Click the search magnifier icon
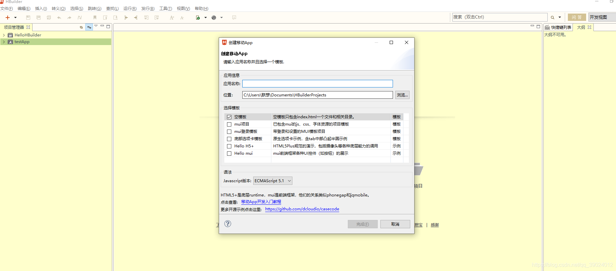This screenshot has height=271, width=616. point(553,17)
